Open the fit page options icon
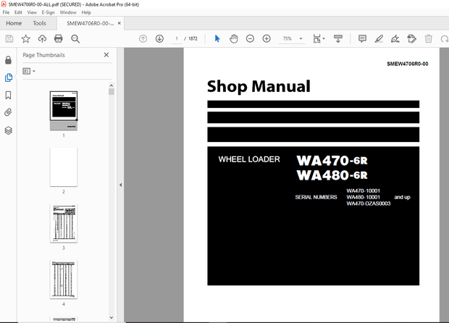 coord(319,38)
